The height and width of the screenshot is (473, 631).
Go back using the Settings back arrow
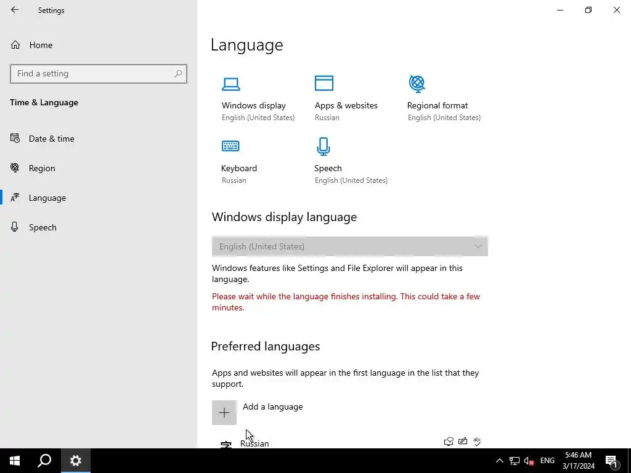click(15, 10)
